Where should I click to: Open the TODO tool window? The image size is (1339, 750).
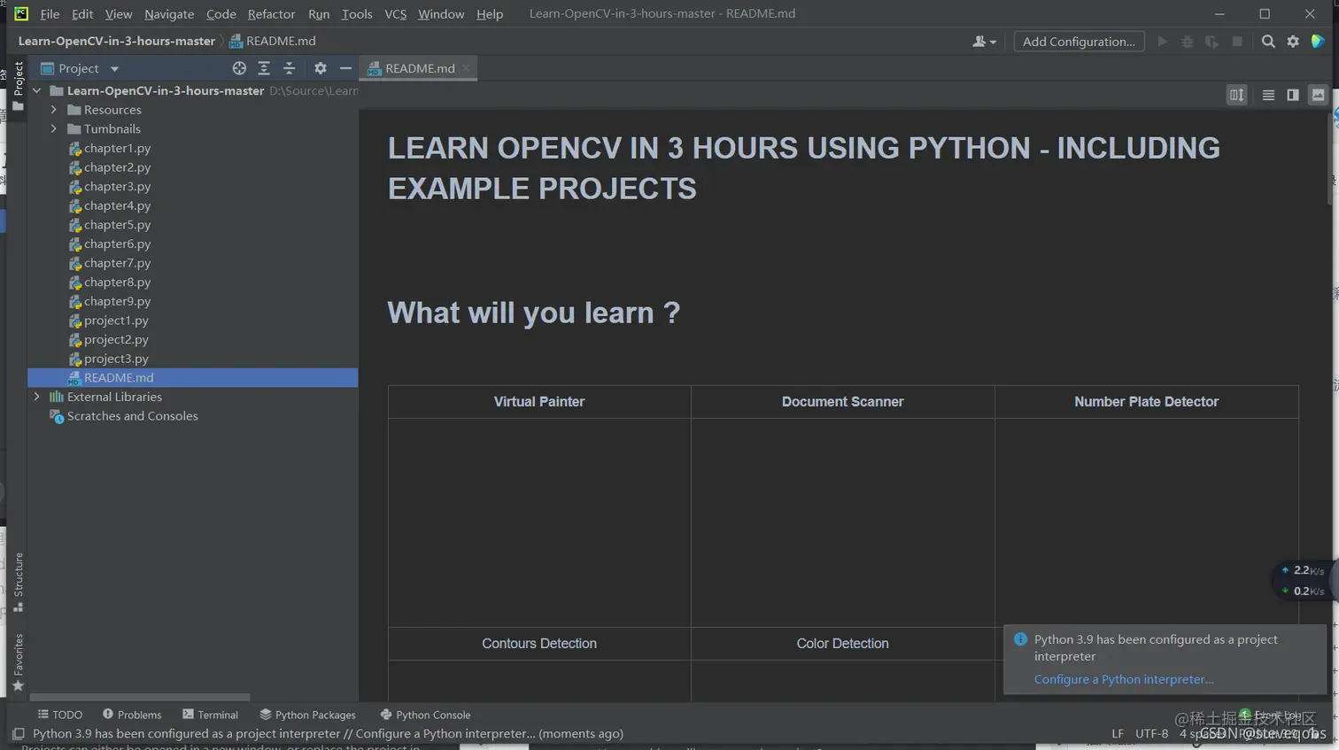[x=60, y=715]
